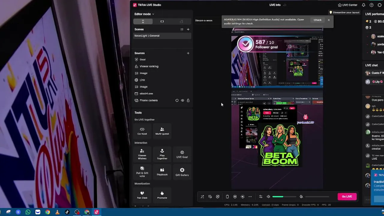Select the third dual editor mode layout
The width and height of the screenshot is (384, 216).
pyautogui.click(x=181, y=21)
